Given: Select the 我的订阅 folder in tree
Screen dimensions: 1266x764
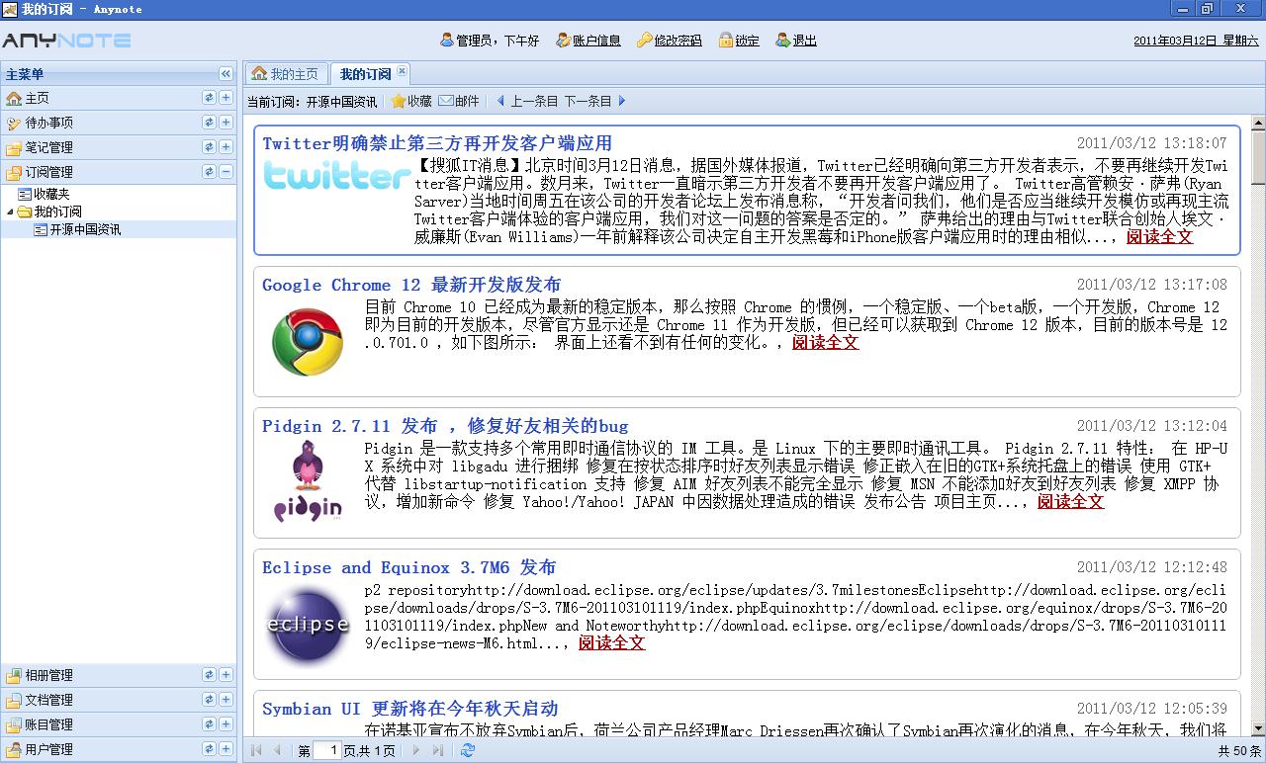Looking at the screenshot, I should click(x=57, y=212).
